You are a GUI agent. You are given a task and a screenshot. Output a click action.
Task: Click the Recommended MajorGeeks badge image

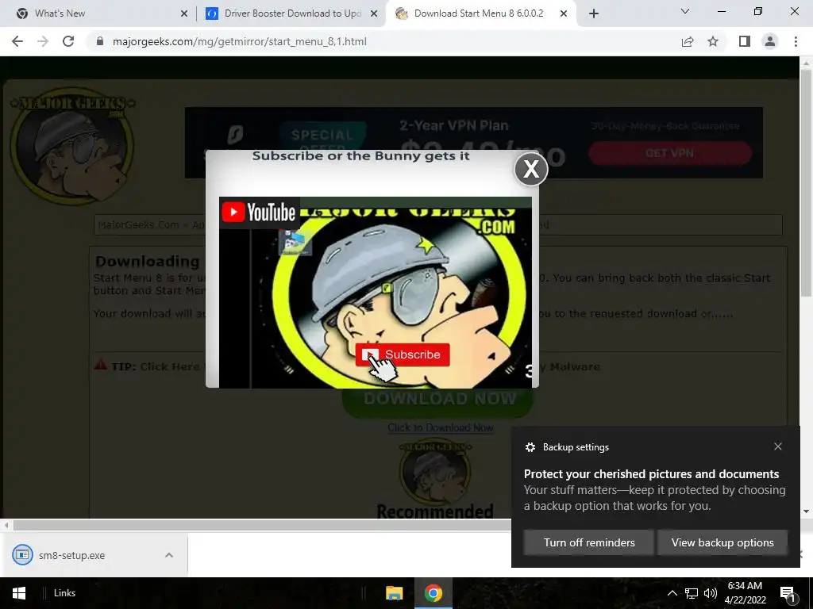[434, 473]
